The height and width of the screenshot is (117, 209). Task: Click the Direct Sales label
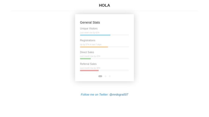(87, 52)
